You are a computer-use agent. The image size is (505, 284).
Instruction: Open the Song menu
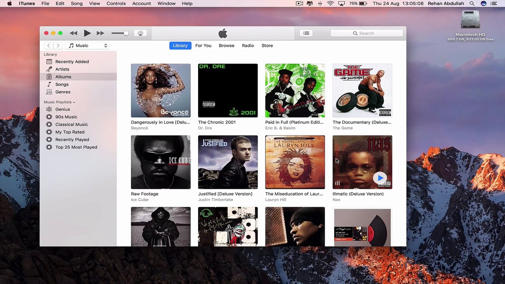pyautogui.click(x=77, y=4)
